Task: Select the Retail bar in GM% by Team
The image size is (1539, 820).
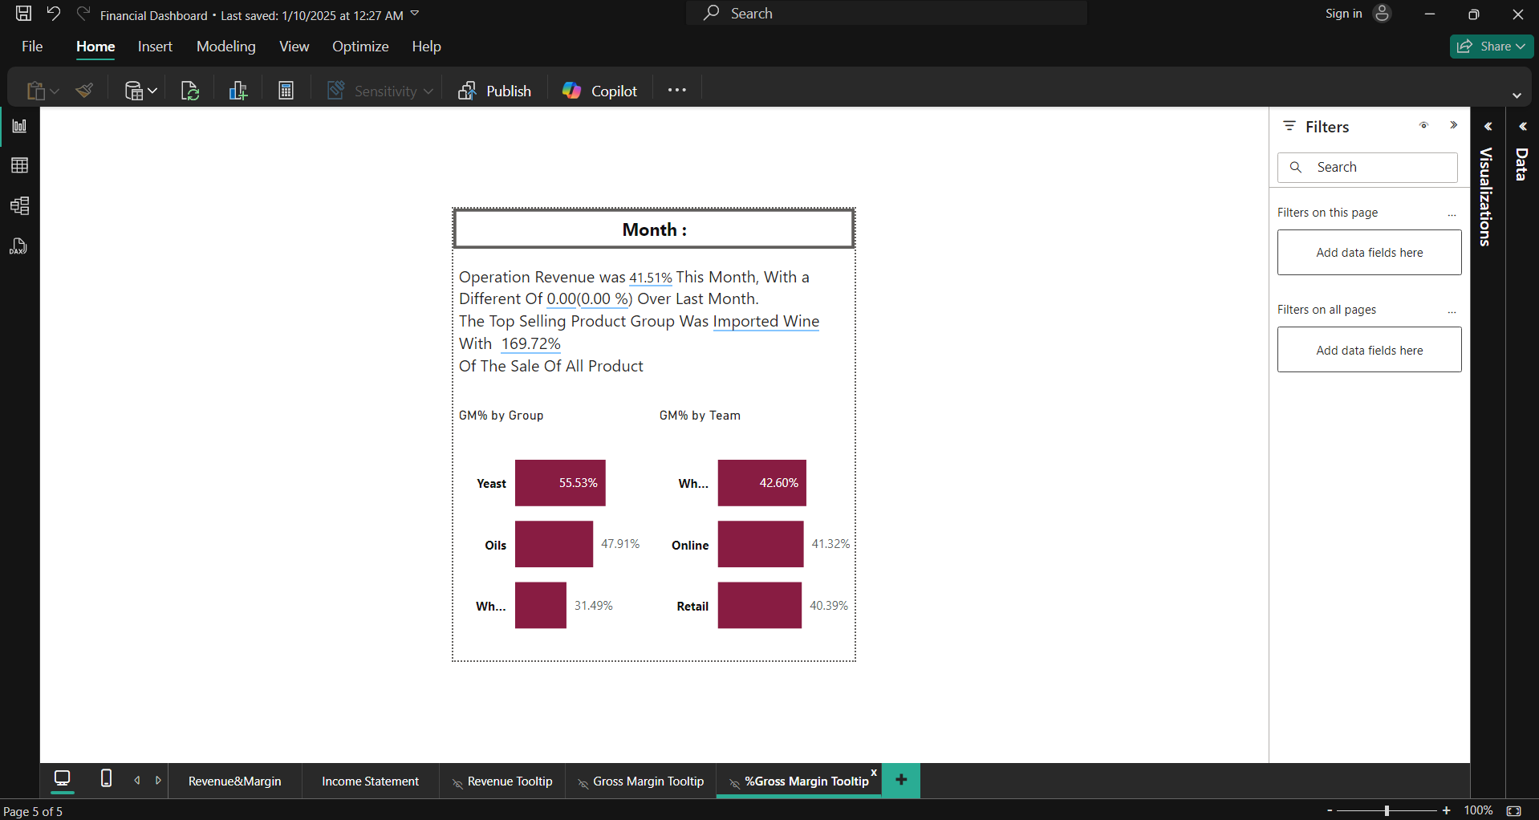Action: [760, 605]
